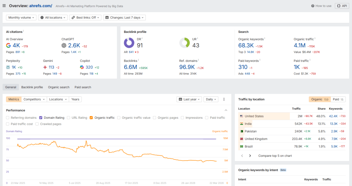The width and height of the screenshot is (352, 186).
Task: Go to previous locations page arrow
Action: coord(242,156)
